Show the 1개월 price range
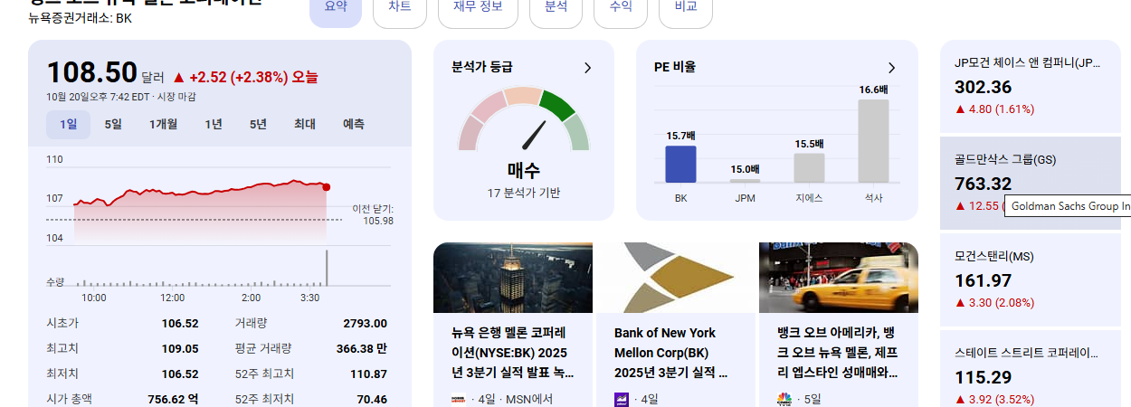The image size is (1131, 407). 163,124
